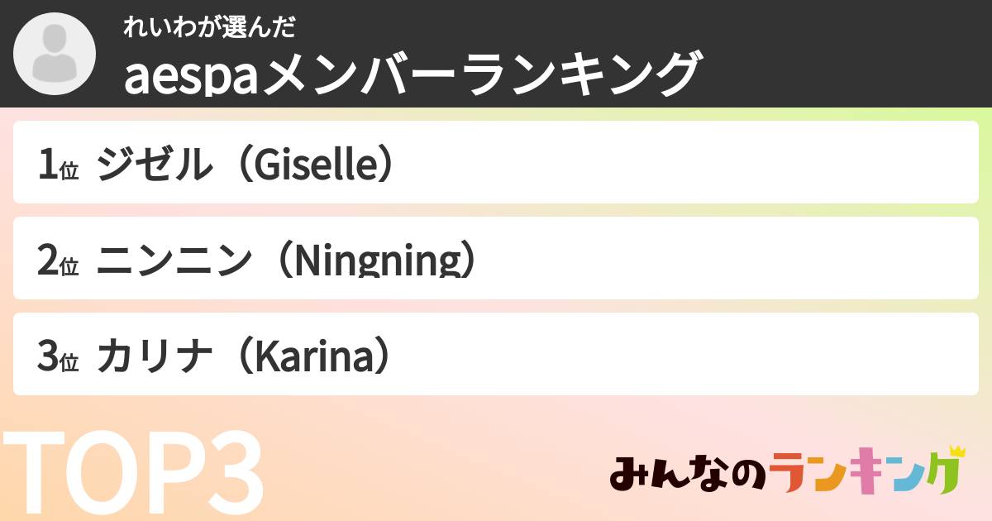This screenshot has height=521, width=992.
Task: Click the 2位 rank badge
Action: 57,262
